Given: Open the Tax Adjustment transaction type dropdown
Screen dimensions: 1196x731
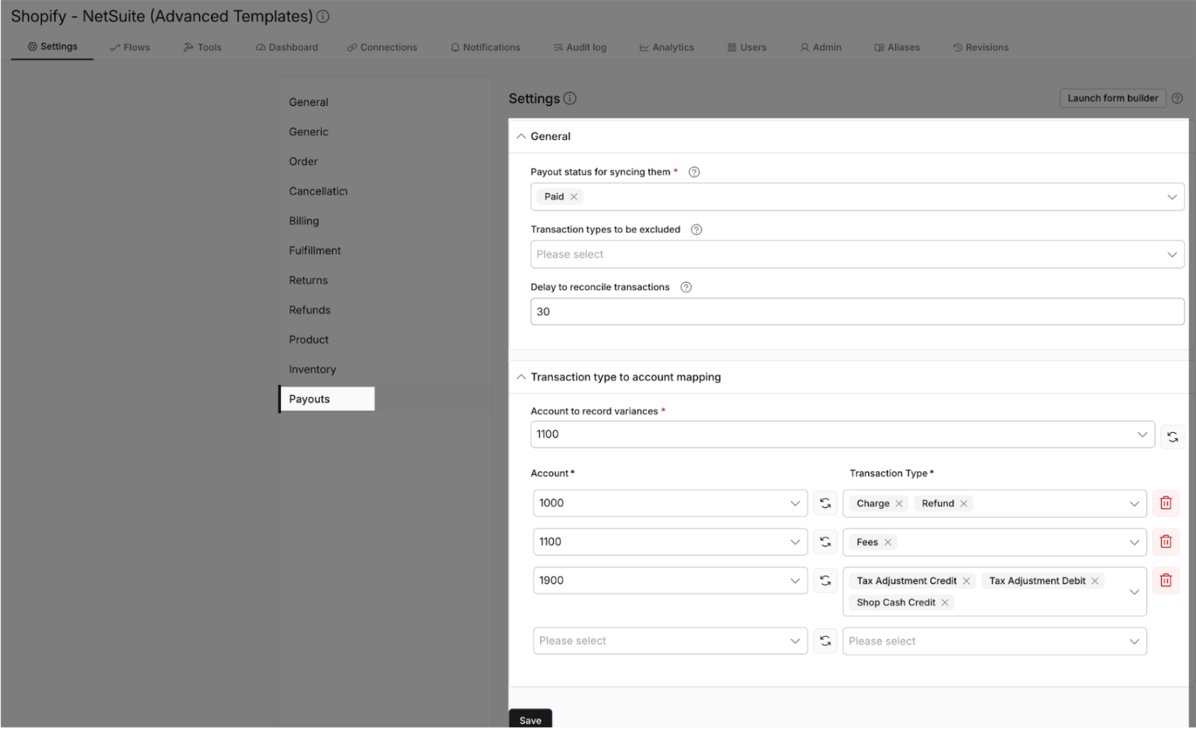Looking at the screenshot, I should coord(995,592).
